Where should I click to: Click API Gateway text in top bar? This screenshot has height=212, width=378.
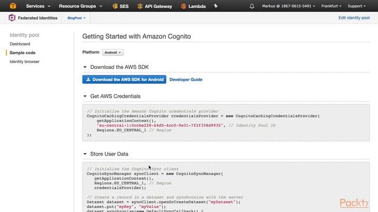(x=158, y=6)
